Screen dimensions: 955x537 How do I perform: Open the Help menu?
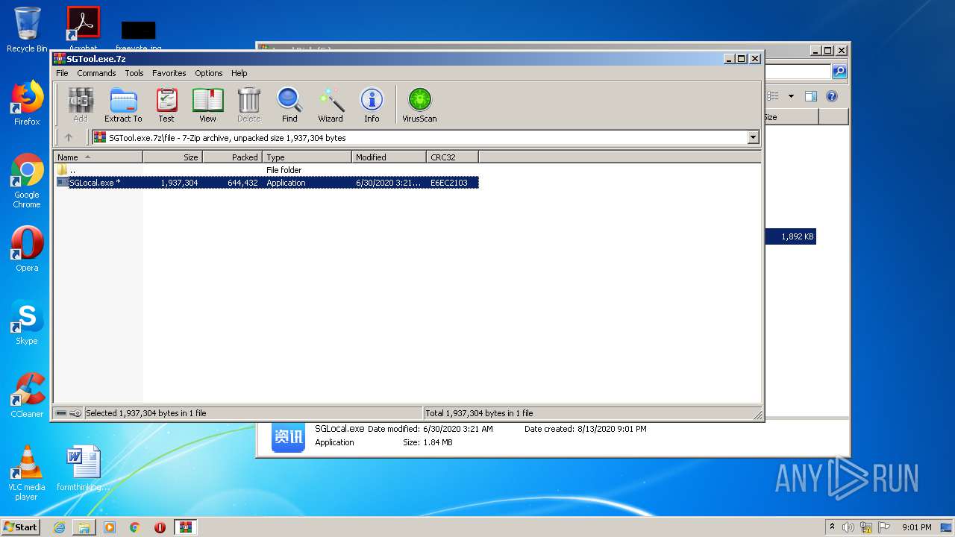239,73
